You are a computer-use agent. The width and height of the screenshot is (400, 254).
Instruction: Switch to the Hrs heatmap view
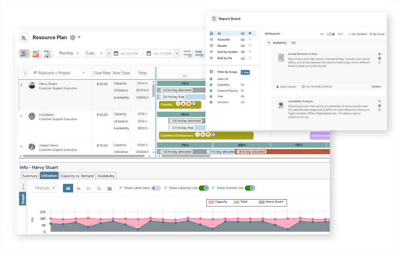pos(36,53)
